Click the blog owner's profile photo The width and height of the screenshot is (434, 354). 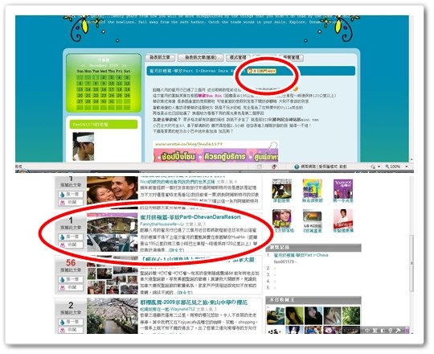coord(84,146)
